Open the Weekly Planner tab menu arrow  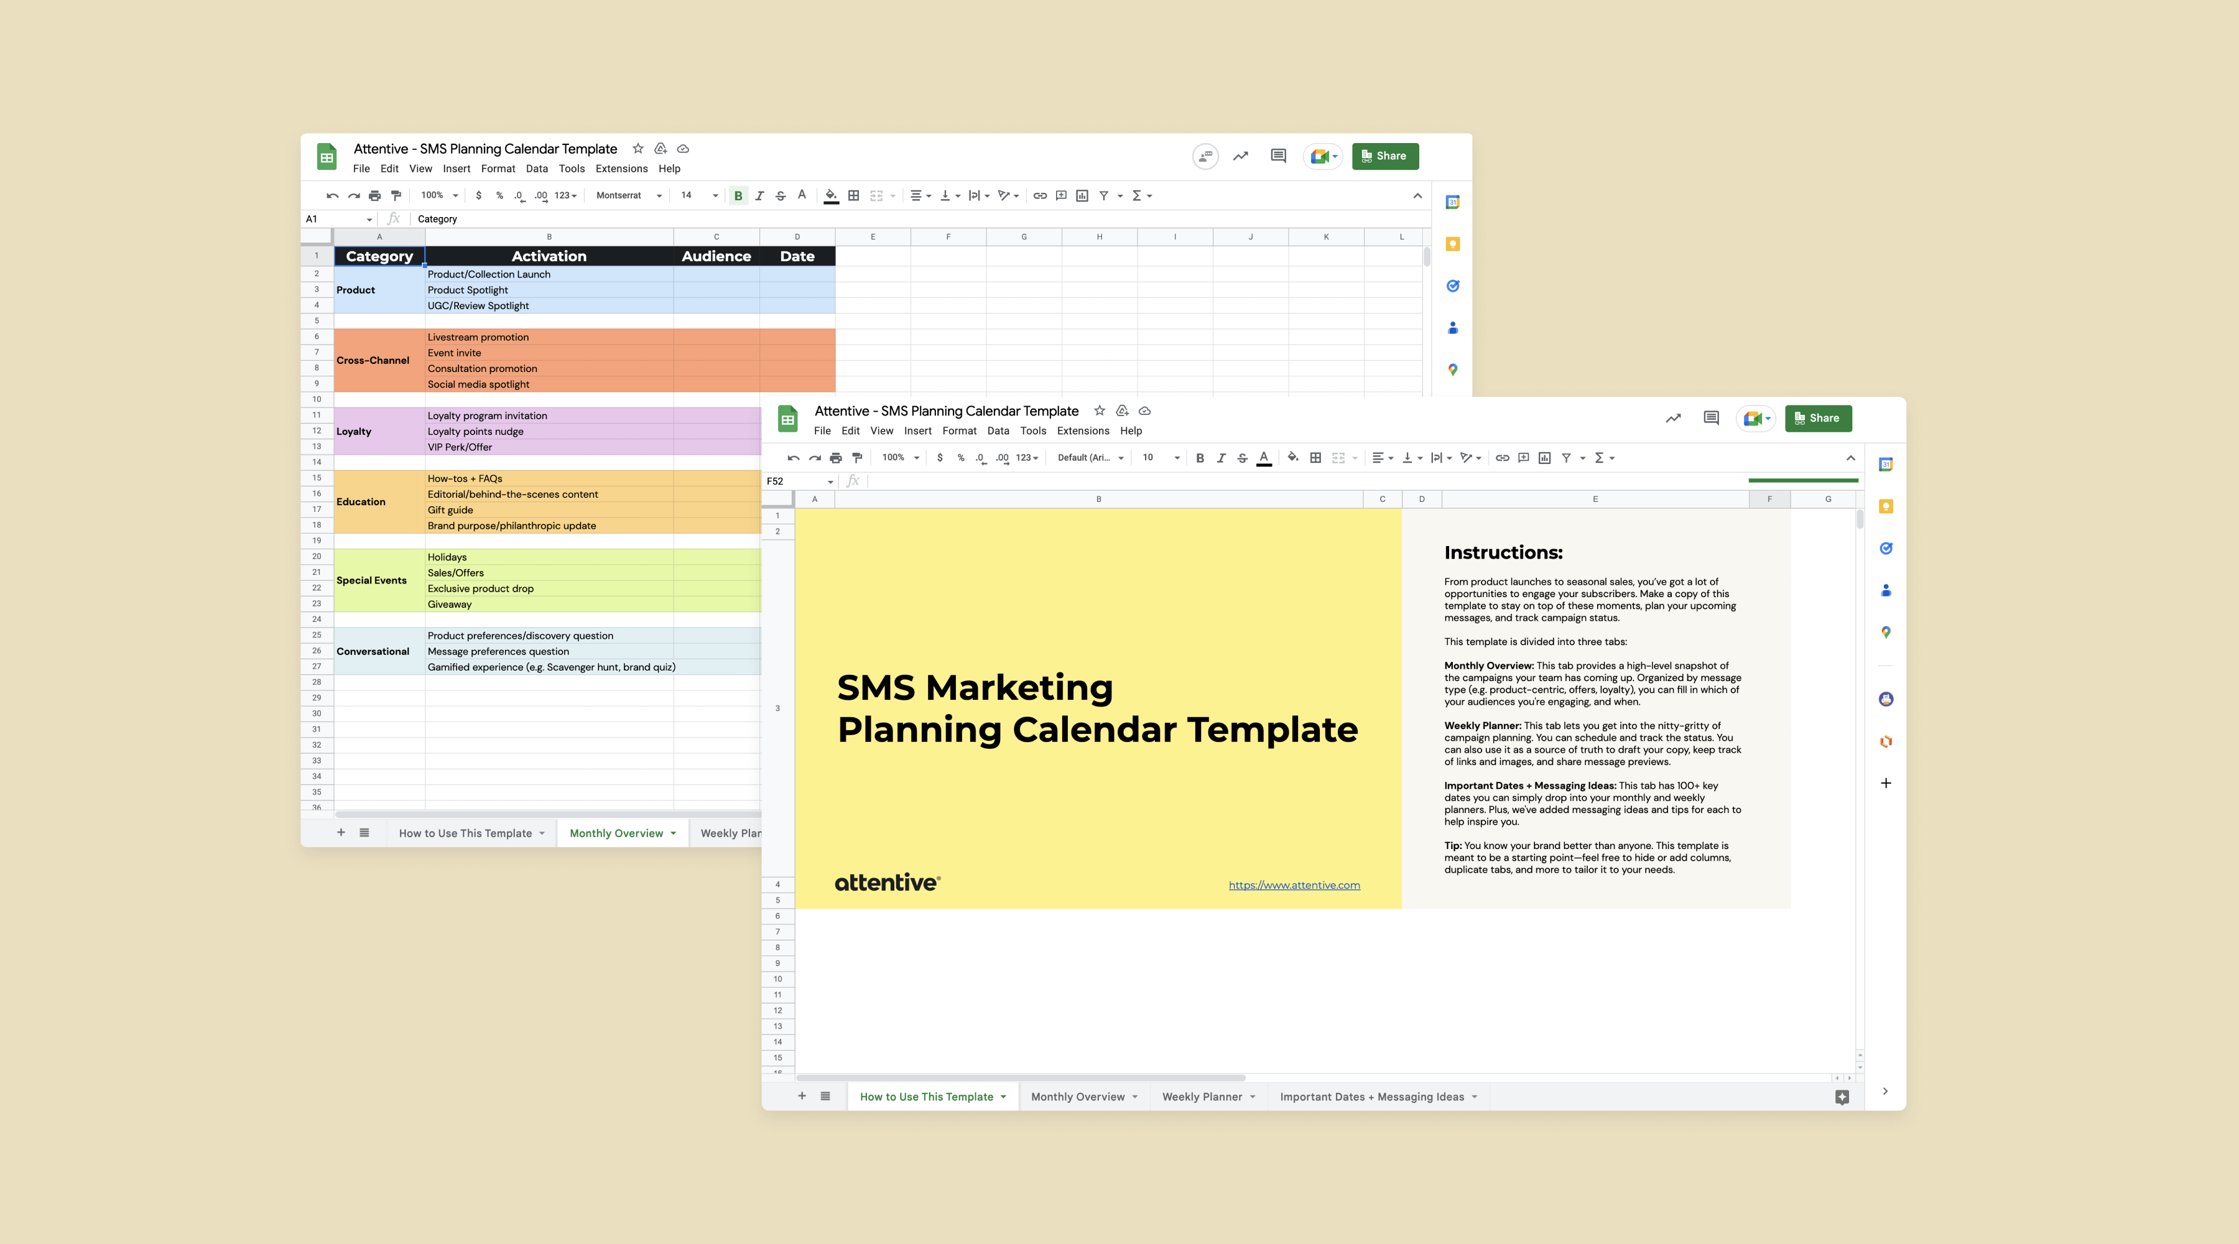pos(1253,1096)
